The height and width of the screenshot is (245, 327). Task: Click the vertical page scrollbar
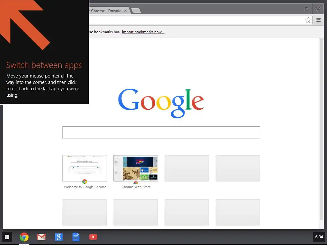pyautogui.click(x=321, y=129)
